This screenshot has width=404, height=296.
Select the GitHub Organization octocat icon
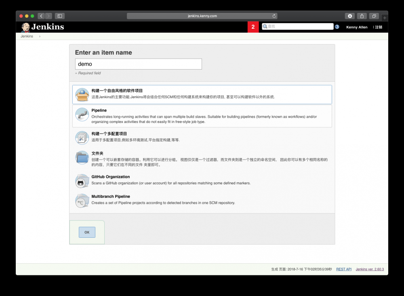pyautogui.click(x=82, y=181)
